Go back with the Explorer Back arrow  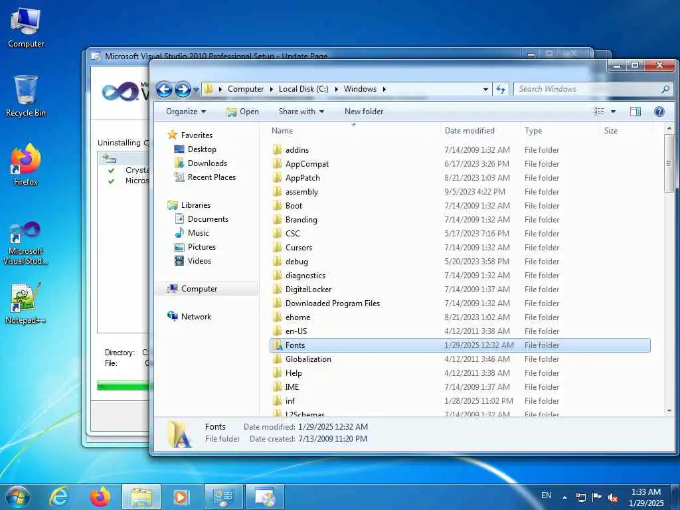coord(164,90)
